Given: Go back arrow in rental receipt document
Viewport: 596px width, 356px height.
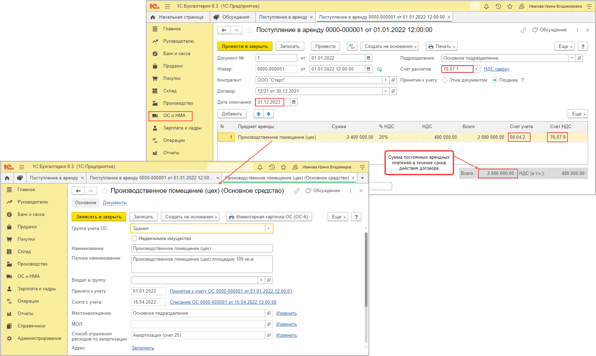Looking at the screenshot, I should pyautogui.click(x=224, y=30).
